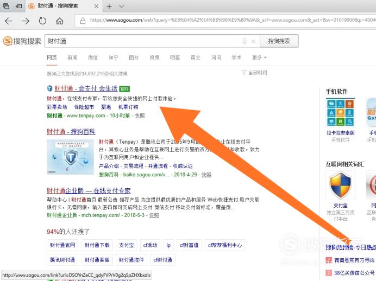This screenshot has height=281, width=376.
Task: Switch to the 明医 tab
Action: click(175, 58)
